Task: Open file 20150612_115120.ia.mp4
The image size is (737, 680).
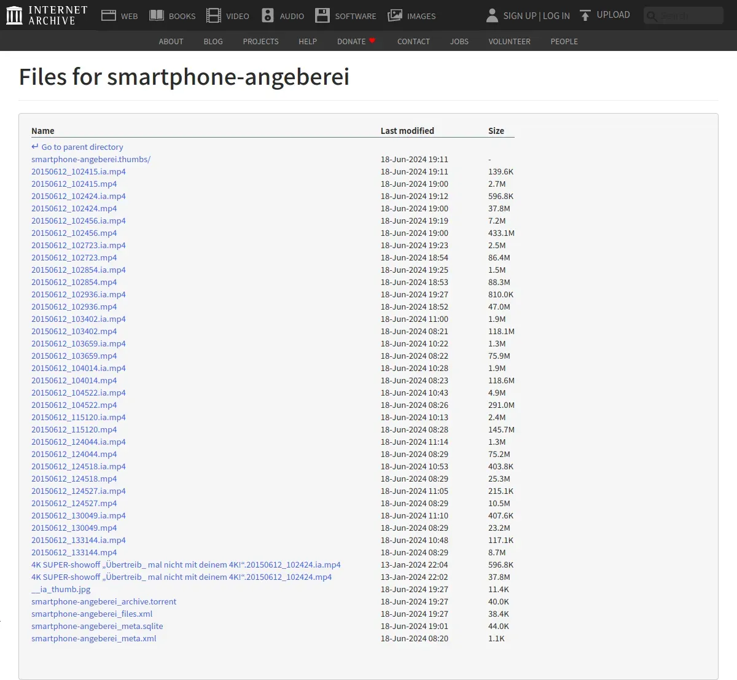Action: point(79,417)
